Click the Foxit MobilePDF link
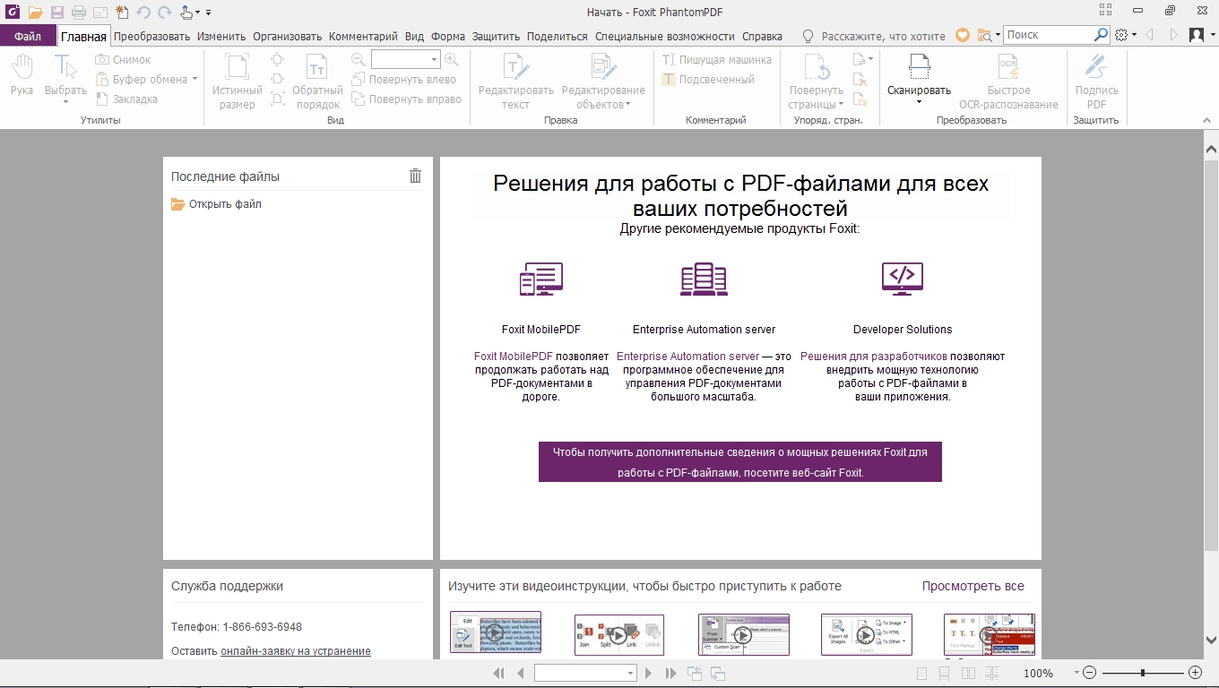Viewport: 1219px width, 688px height. pyautogui.click(x=514, y=357)
